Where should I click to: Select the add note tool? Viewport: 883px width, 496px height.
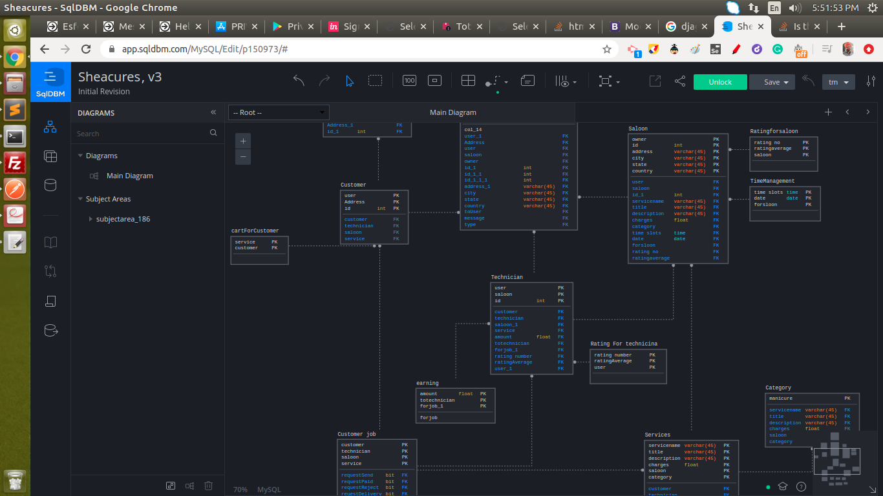pos(527,81)
